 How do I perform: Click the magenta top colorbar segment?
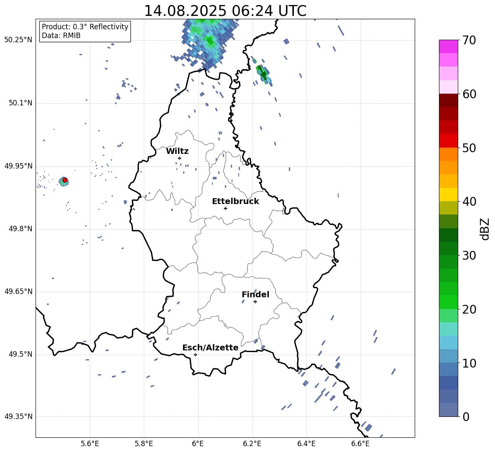(448, 46)
